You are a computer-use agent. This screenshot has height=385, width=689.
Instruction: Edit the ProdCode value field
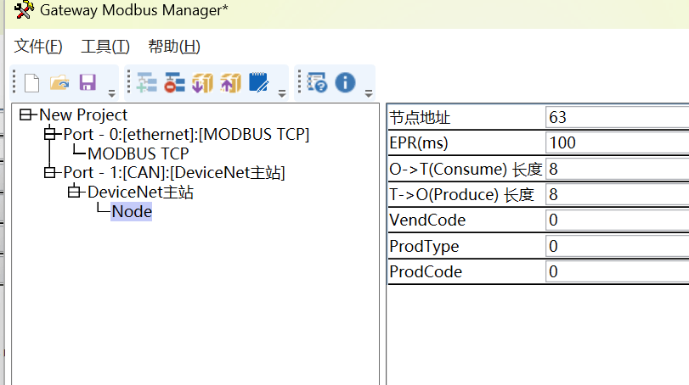coord(618,271)
